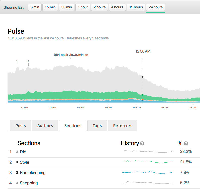Show the Referrers tab
This screenshot has width=200, height=189.
point(122,126)
